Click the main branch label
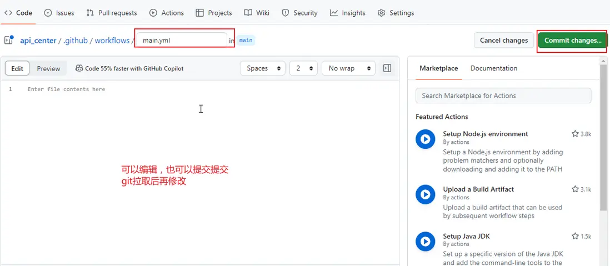 coord(246,40)
